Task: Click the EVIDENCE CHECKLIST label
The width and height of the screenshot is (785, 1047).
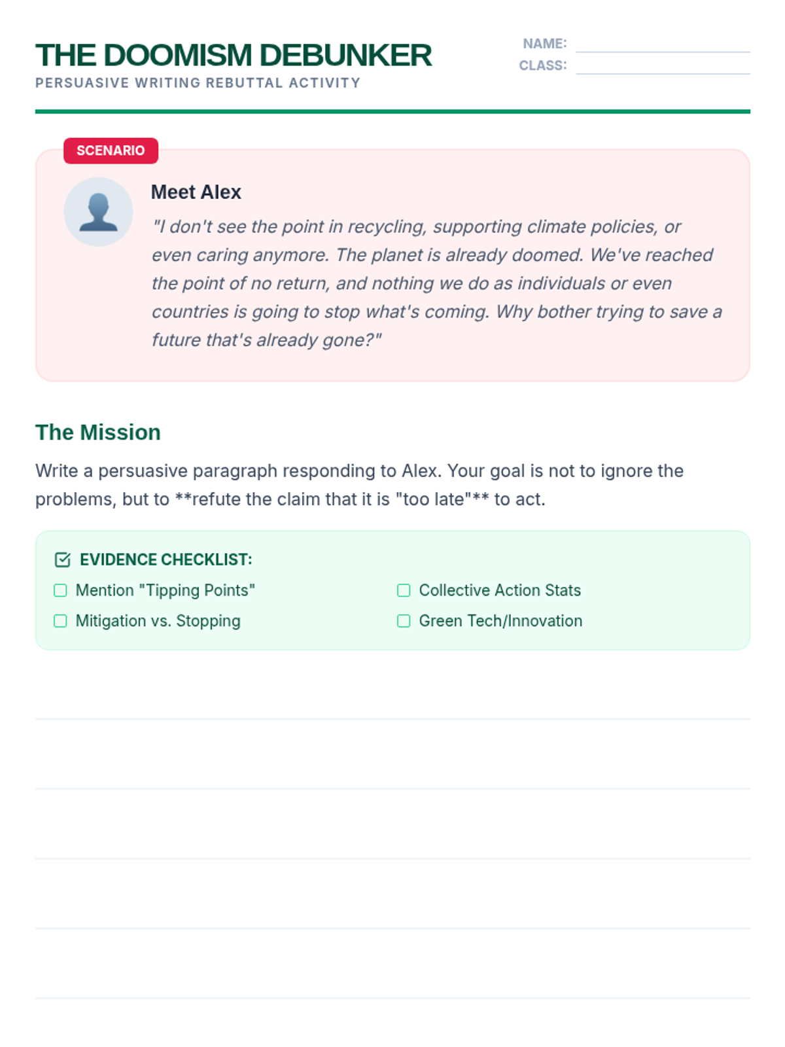Action: [166, 559]
